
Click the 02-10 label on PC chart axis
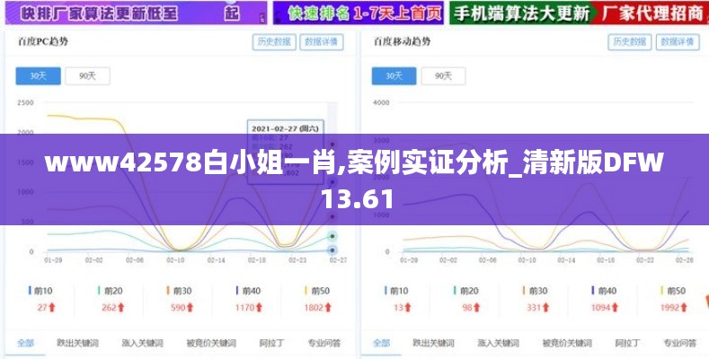pos(175,260)
